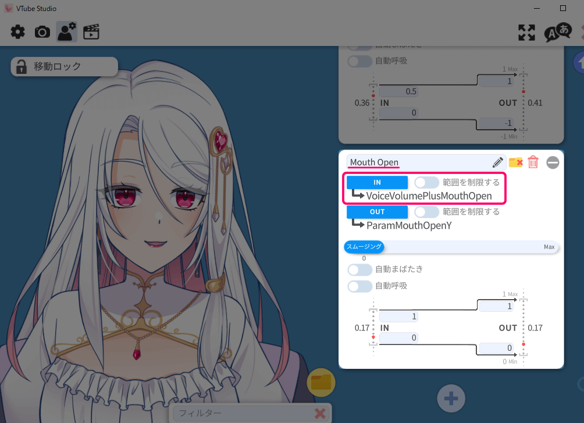Toggle 自動呼吸 in the Mouth Open card
The height and width of the screenshot is (423, 584).
click(x=360, y=286)
